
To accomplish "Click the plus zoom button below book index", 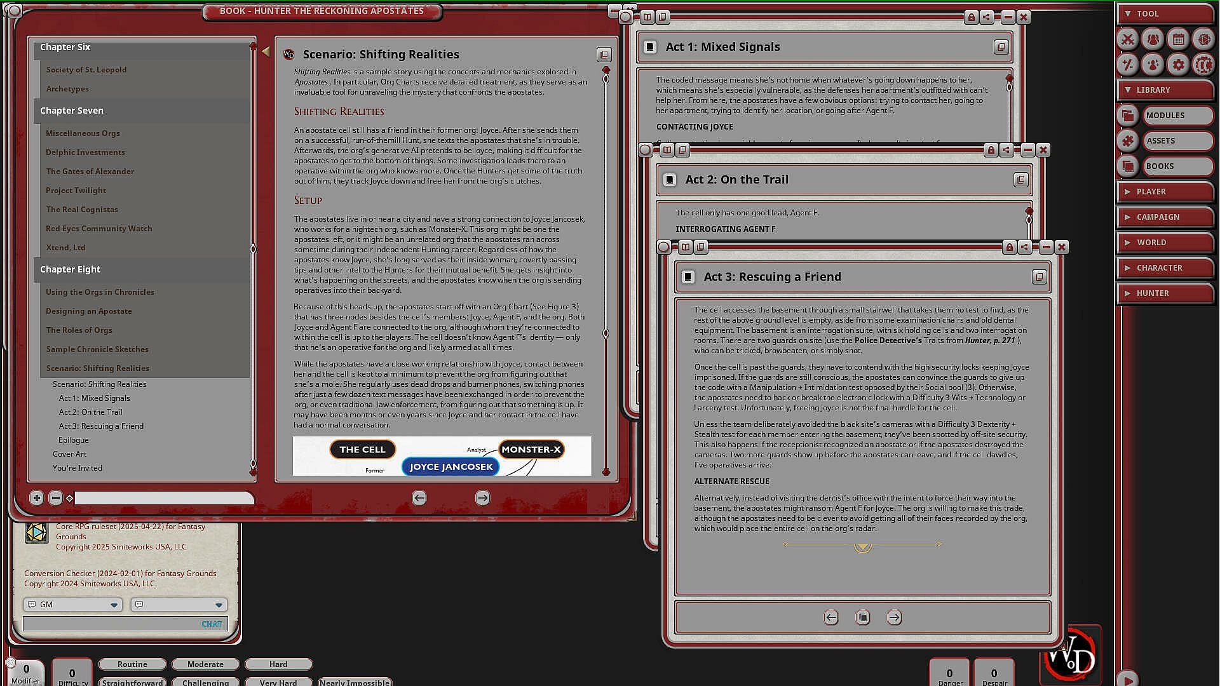I will coord(36,498).
